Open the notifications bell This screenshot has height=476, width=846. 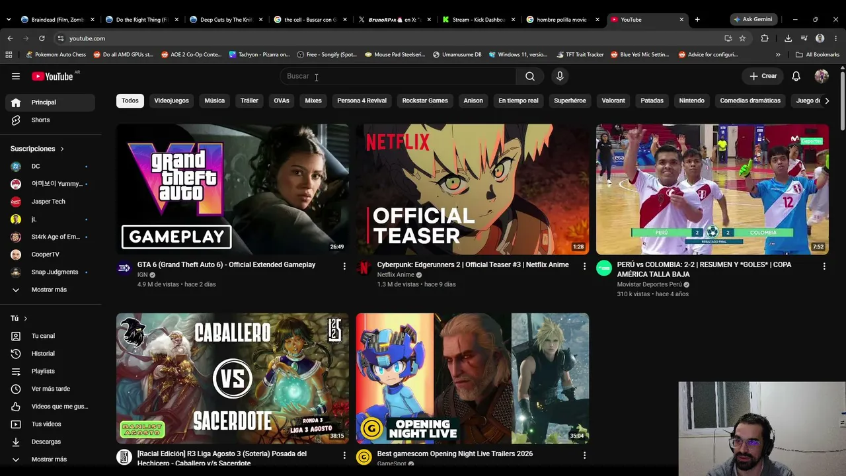tap(796, 76)
